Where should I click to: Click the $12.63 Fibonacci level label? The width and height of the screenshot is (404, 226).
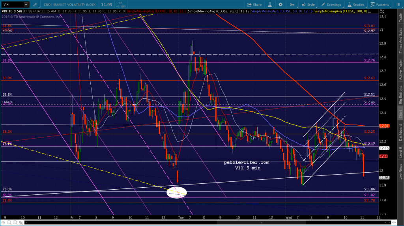pos(369,78)
